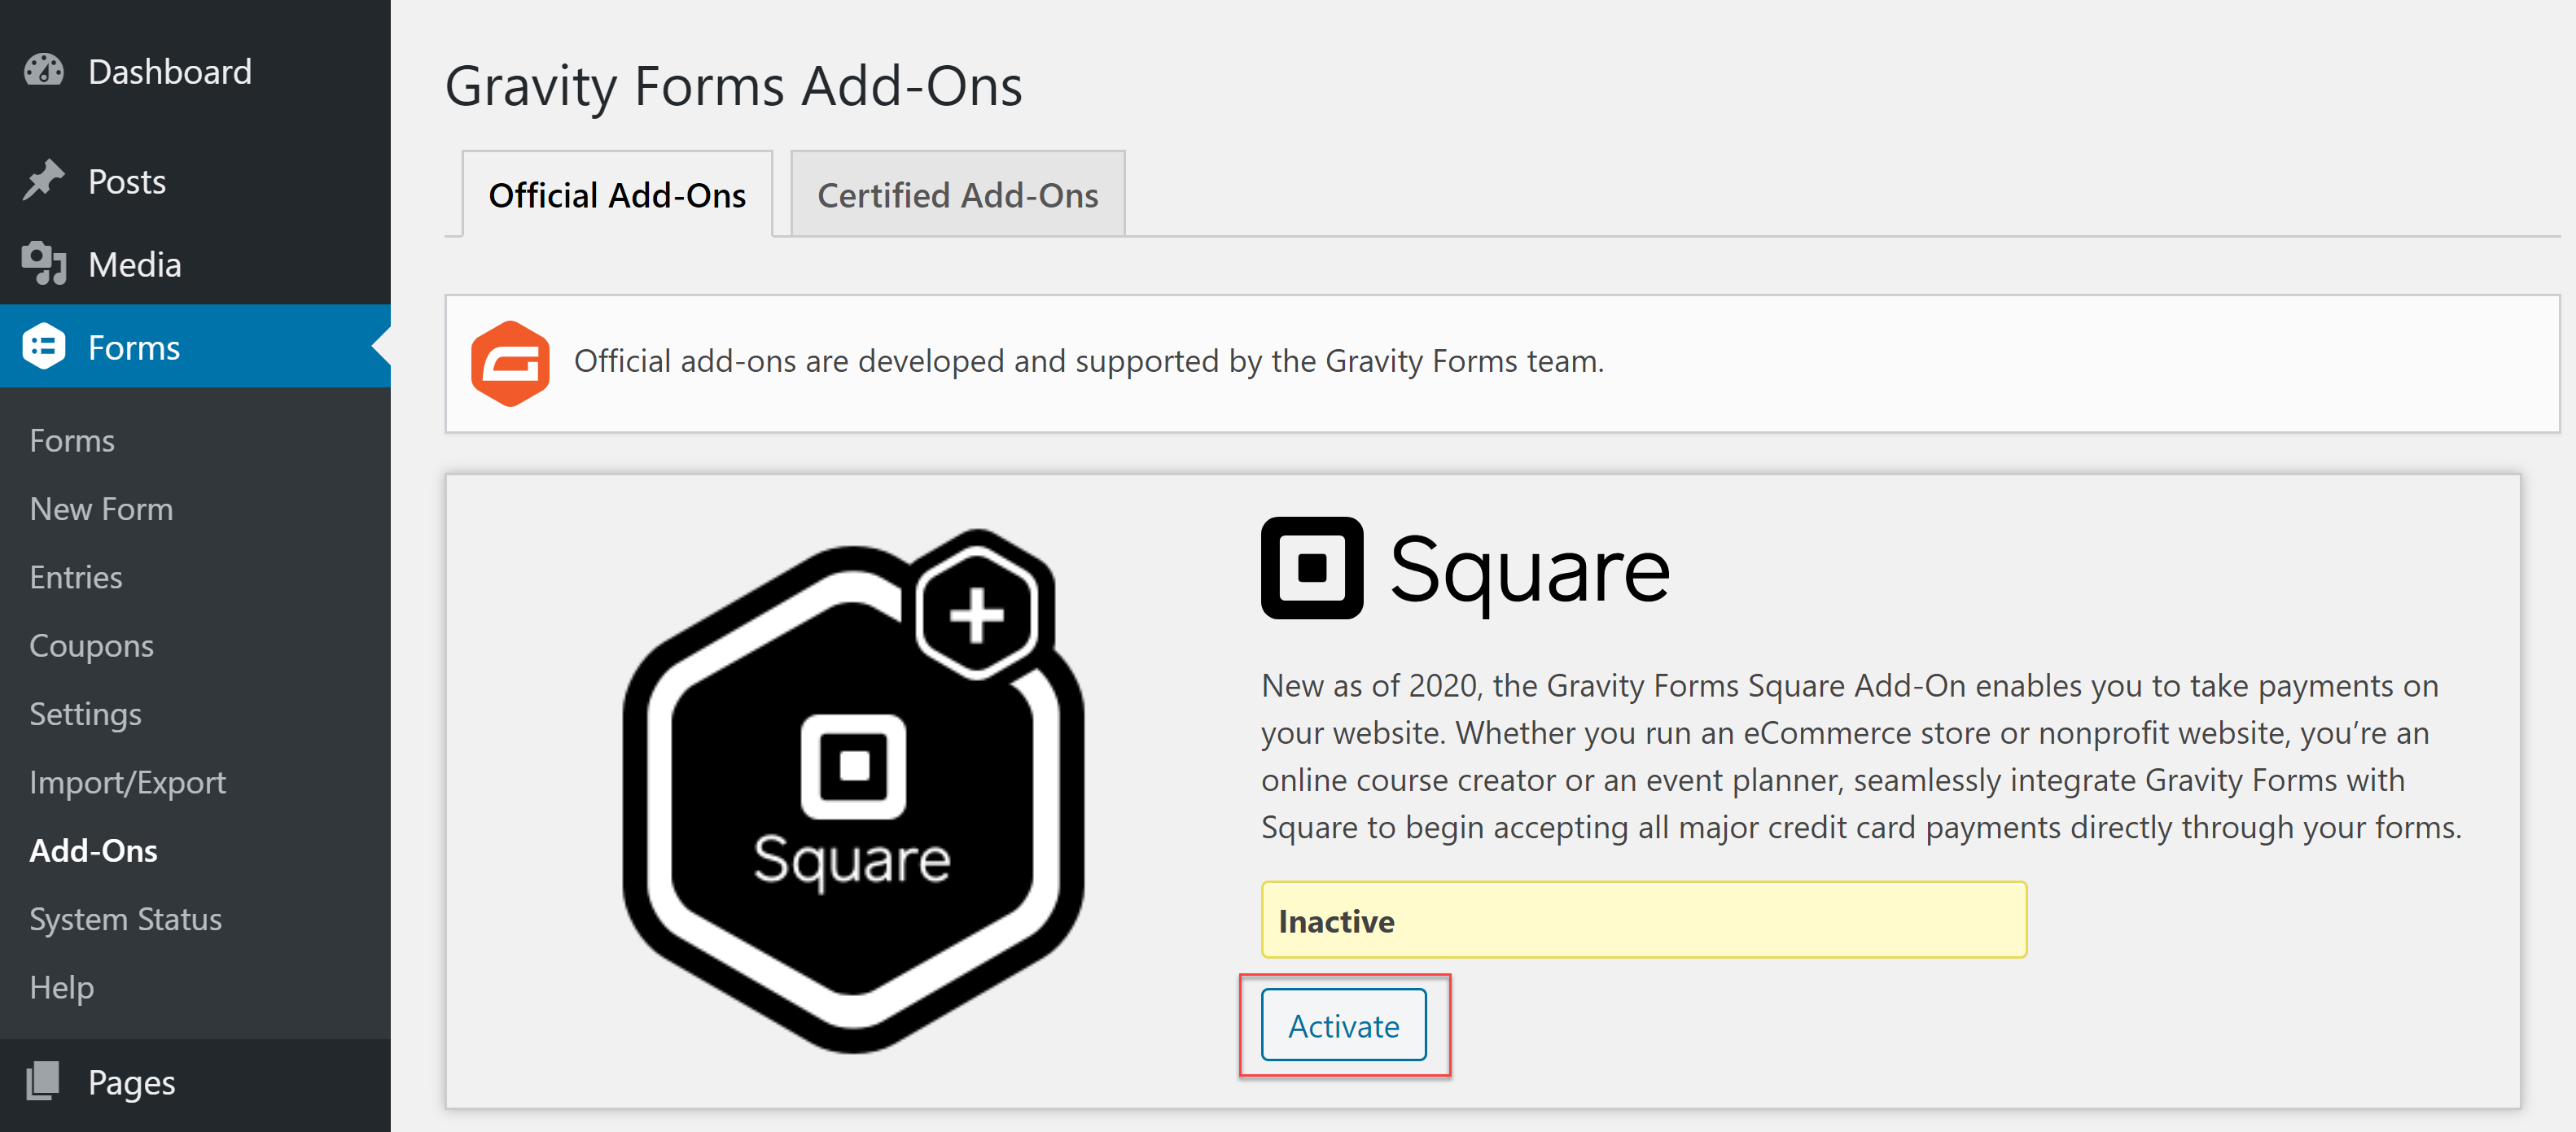2576x1132 pixels.
Task: Select the highlighted Forms top-level menu
Action: click(195, 347)
